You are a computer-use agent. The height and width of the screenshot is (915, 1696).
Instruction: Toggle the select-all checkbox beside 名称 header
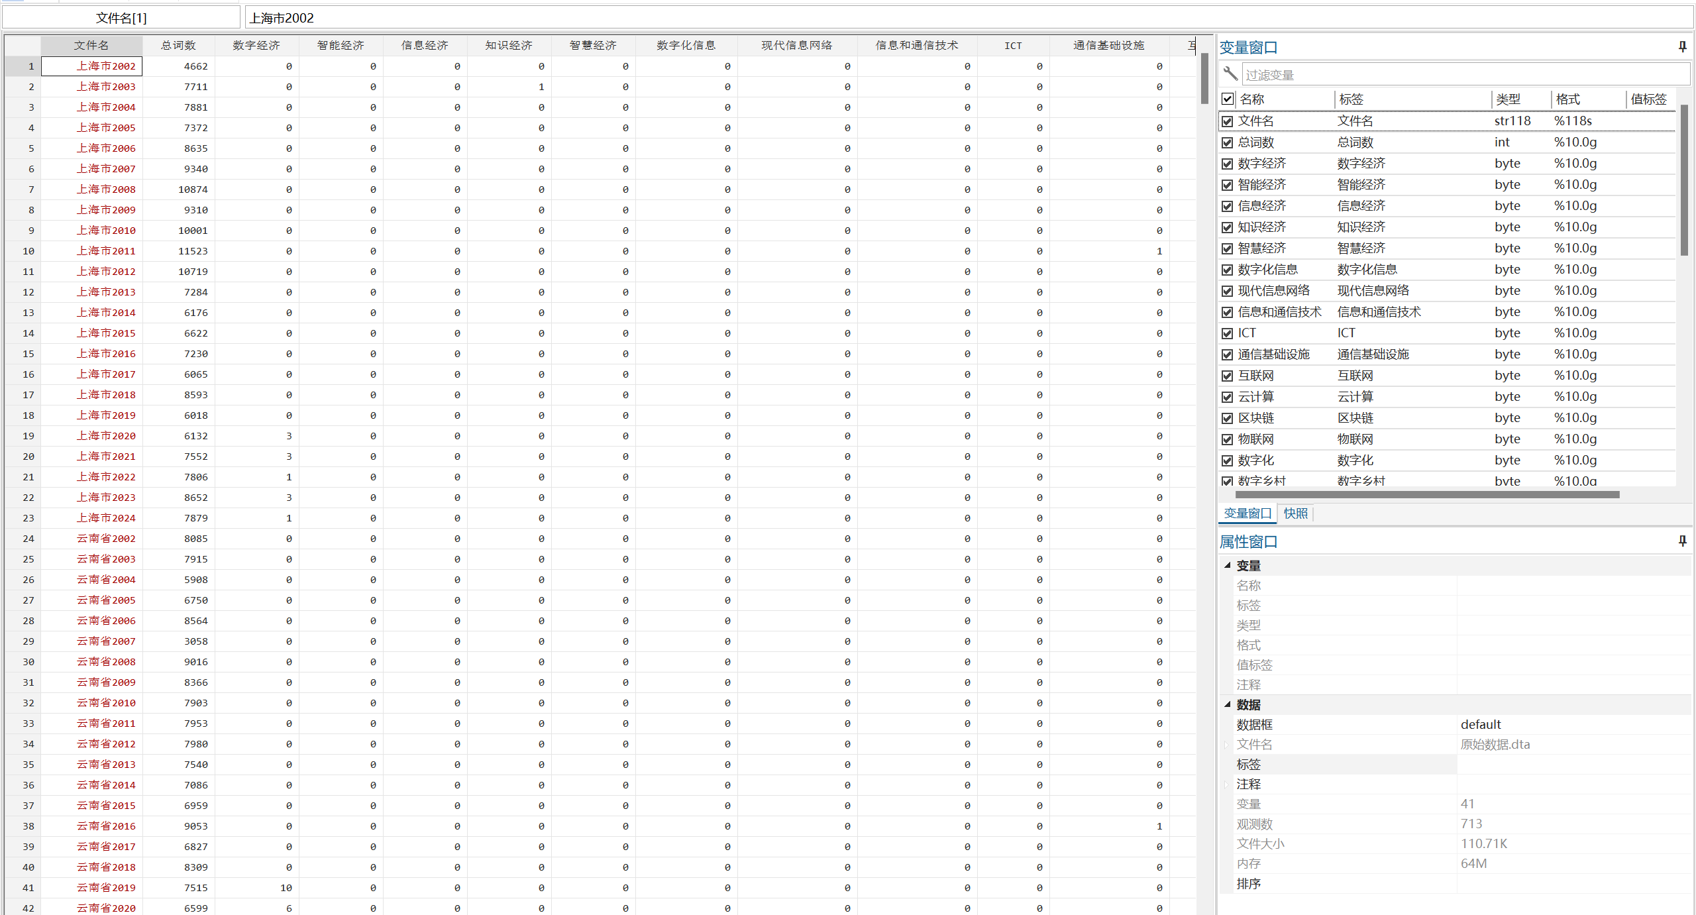click(x=1228, y=99)
